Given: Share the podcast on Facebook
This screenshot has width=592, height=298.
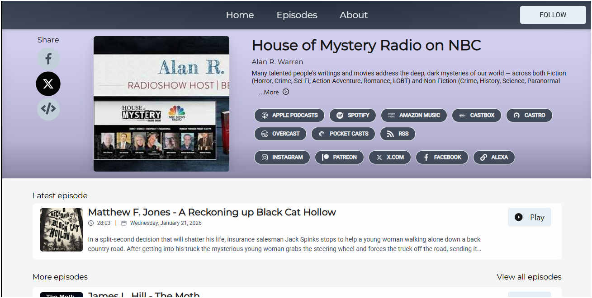Looking at the screenshot, I should 48,58.
